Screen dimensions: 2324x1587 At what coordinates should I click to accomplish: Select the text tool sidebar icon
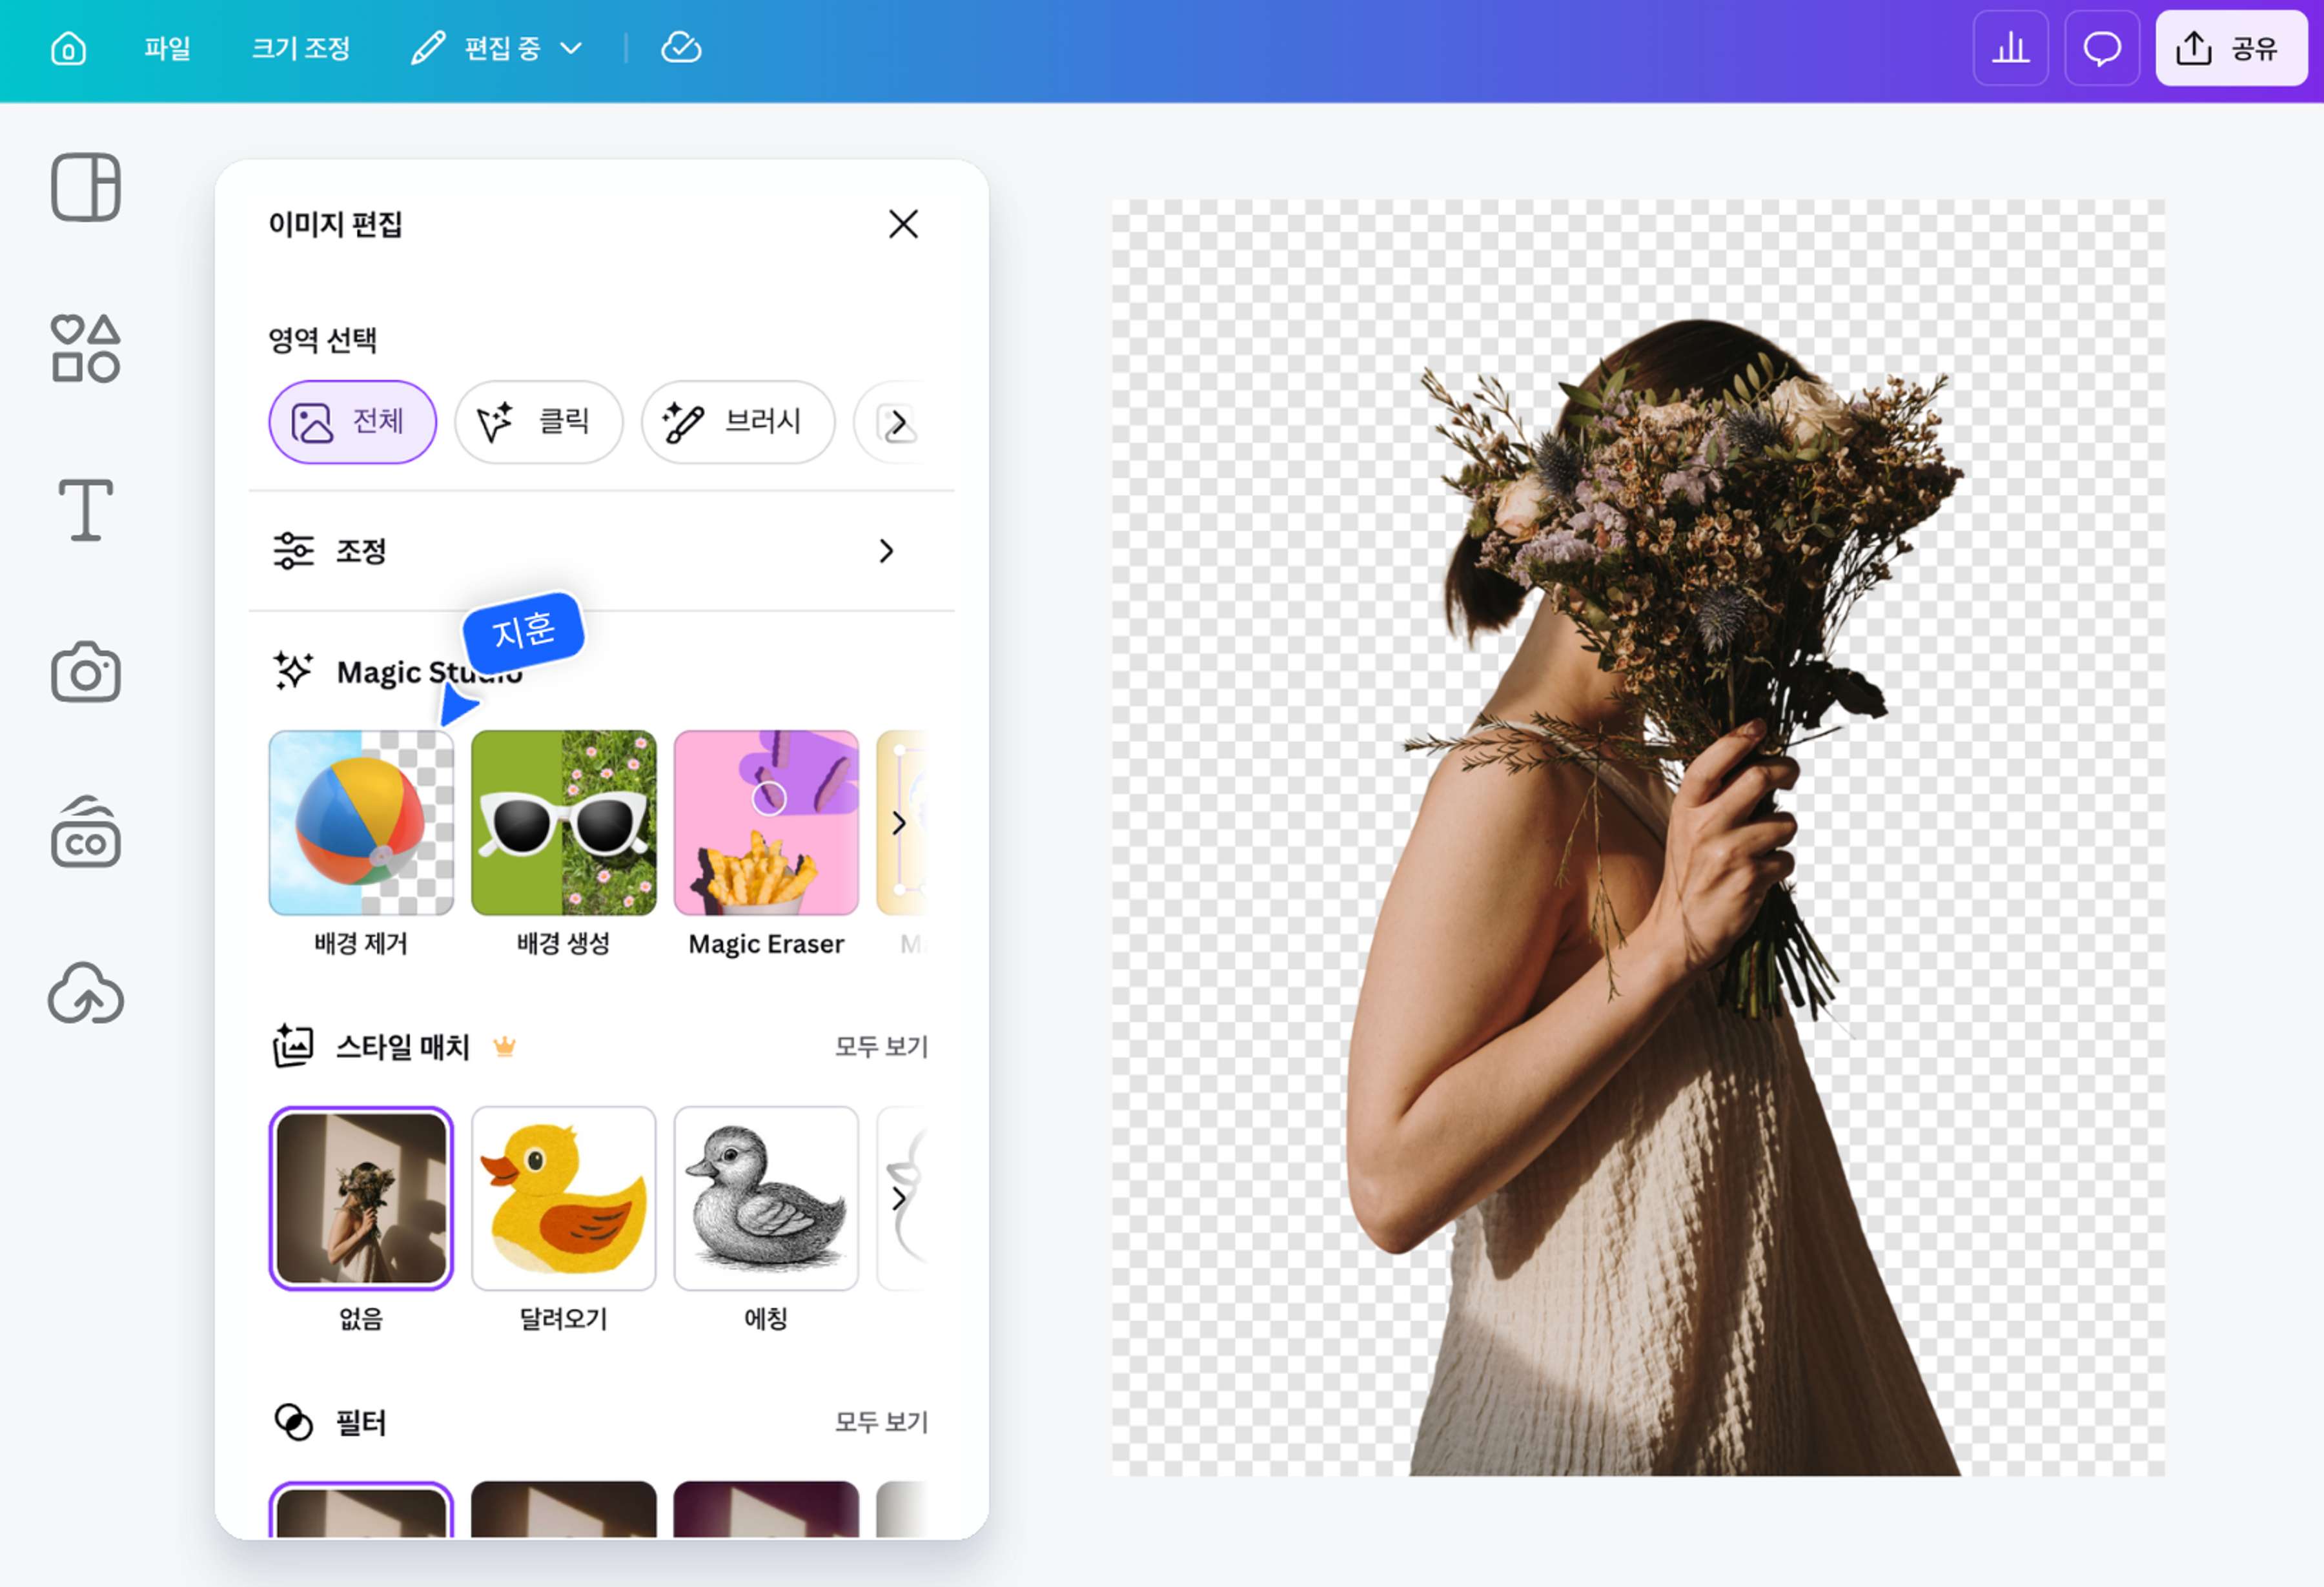pos(86,510)
